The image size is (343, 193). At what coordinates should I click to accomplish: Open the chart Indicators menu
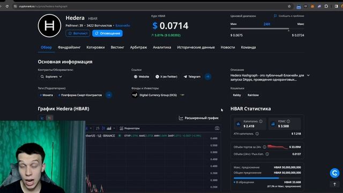point(130,128)
